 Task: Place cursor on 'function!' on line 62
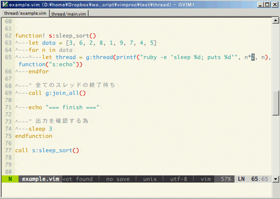[x=30, y=36]
